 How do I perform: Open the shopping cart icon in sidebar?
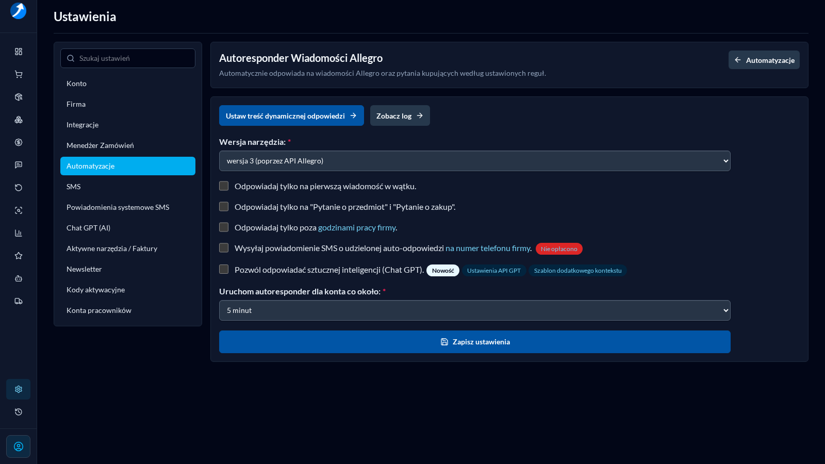[x=19, y=74]
